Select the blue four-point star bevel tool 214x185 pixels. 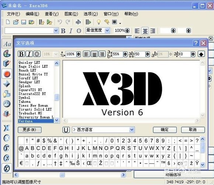click(7, 84)
